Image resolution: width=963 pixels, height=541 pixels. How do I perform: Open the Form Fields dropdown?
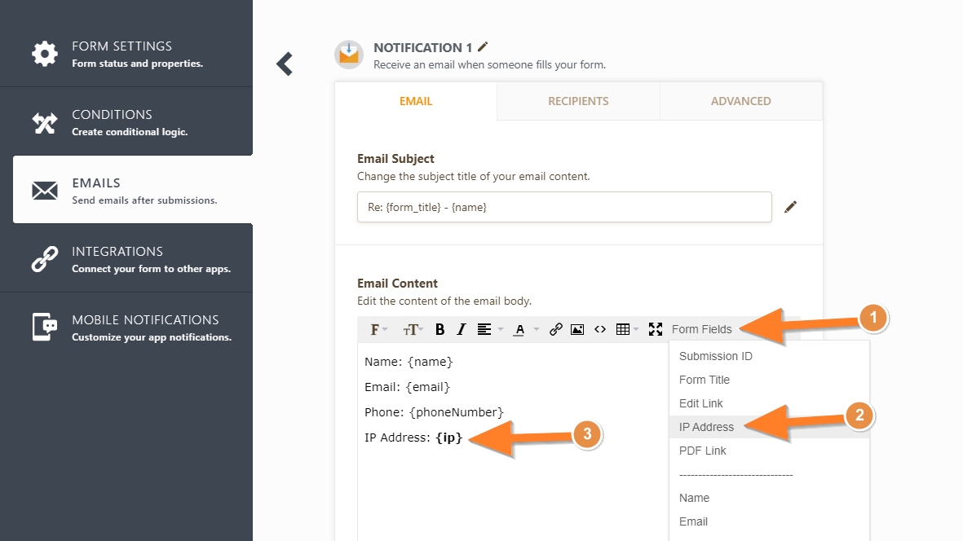(702, 329)
